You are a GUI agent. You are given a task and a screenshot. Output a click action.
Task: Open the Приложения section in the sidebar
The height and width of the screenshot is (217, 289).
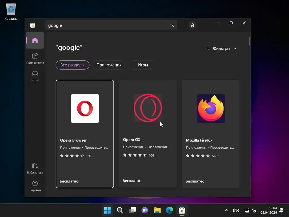point(35,58)
